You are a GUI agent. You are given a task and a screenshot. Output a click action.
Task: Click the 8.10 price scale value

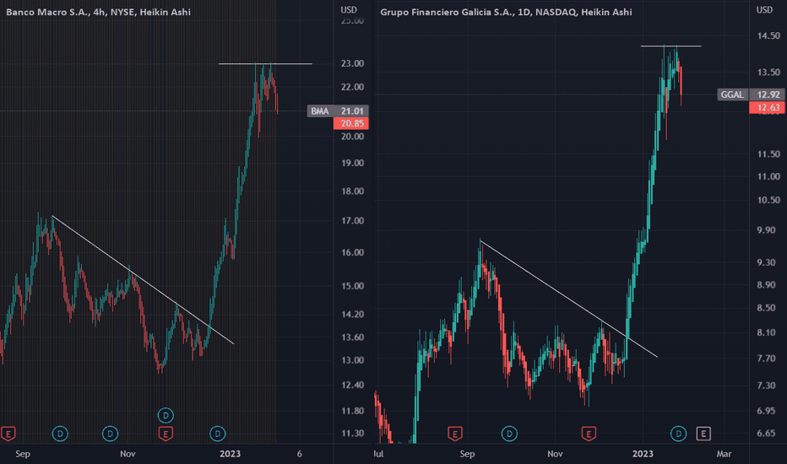767,332
